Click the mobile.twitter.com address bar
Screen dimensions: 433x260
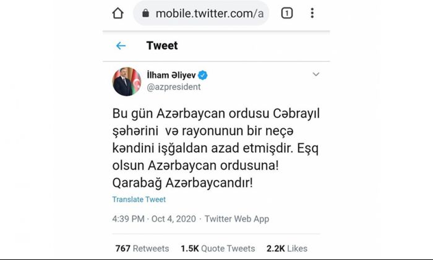click(x=201, y=13)
